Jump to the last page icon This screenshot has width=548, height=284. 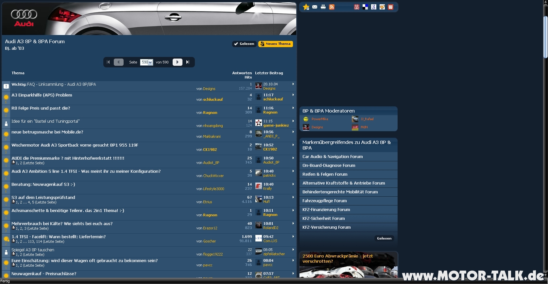click(188, 62)
